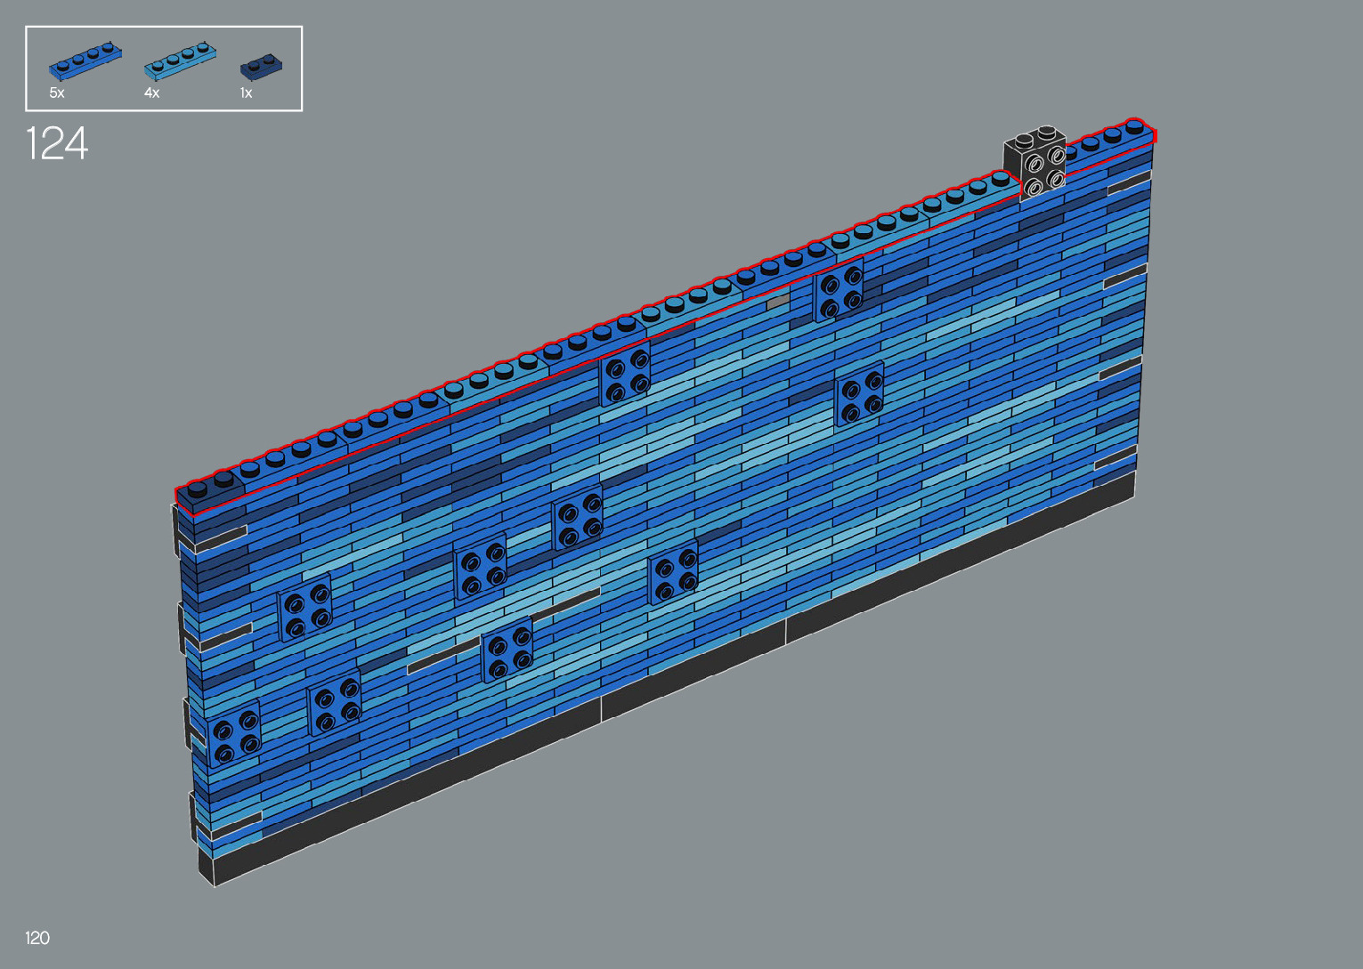Click the "4x" quantity label
The height and width of the screenshot is (969, 1363).
pyautogui.click(x=152, y=93)
